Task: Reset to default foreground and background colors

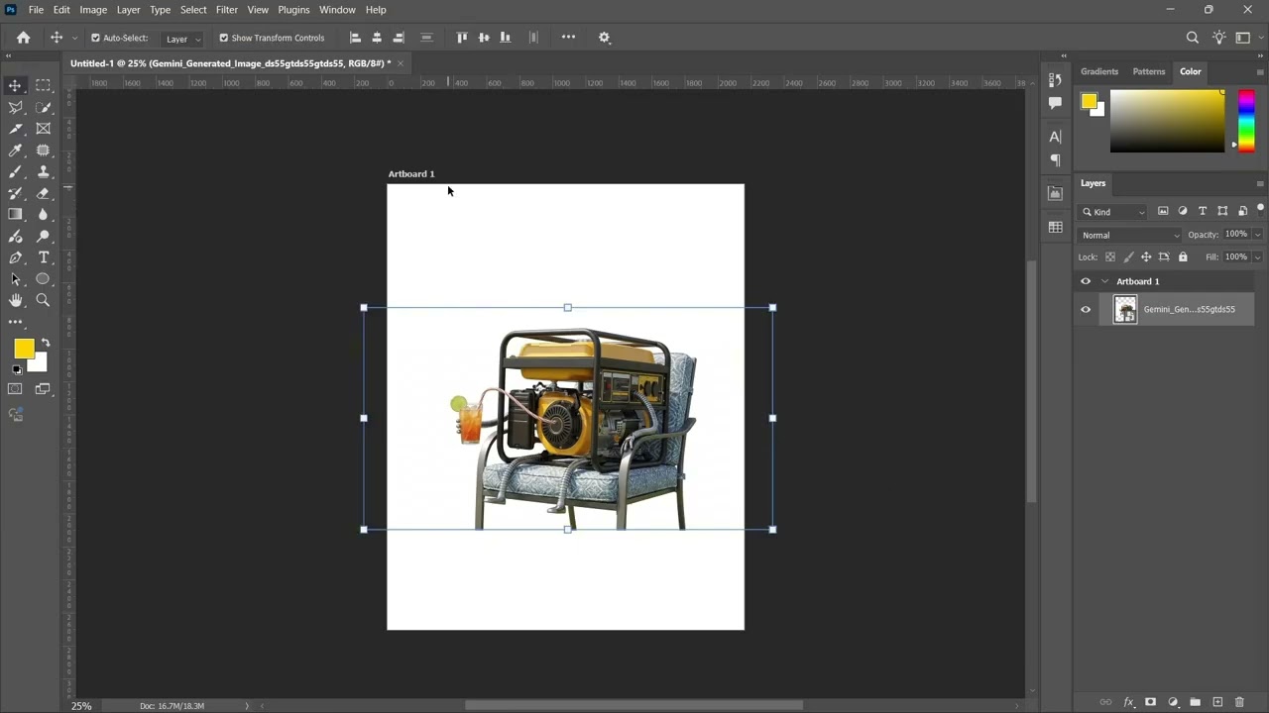Action: tap(17, 369)
